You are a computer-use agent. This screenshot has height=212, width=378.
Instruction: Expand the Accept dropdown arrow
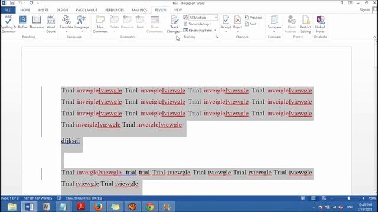(x=226, y=31)
